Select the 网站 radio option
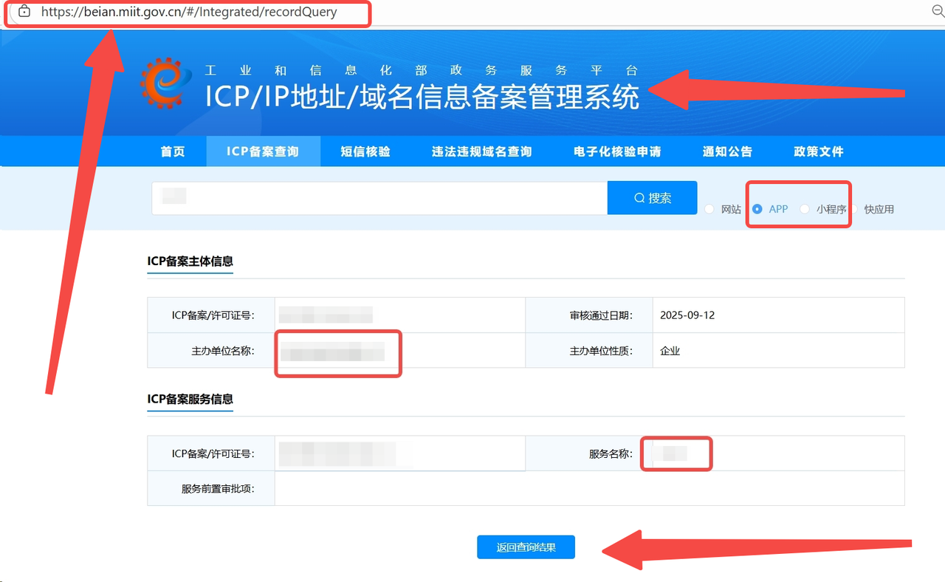 [709, 209]
